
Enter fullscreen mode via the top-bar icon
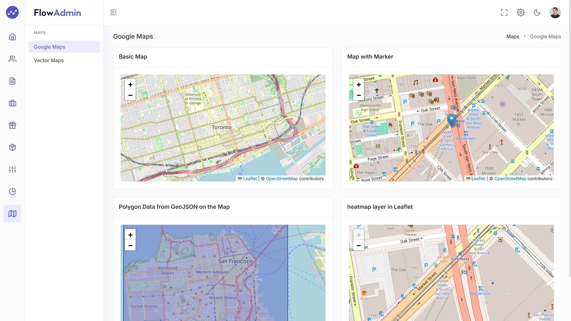click(504, 12)
